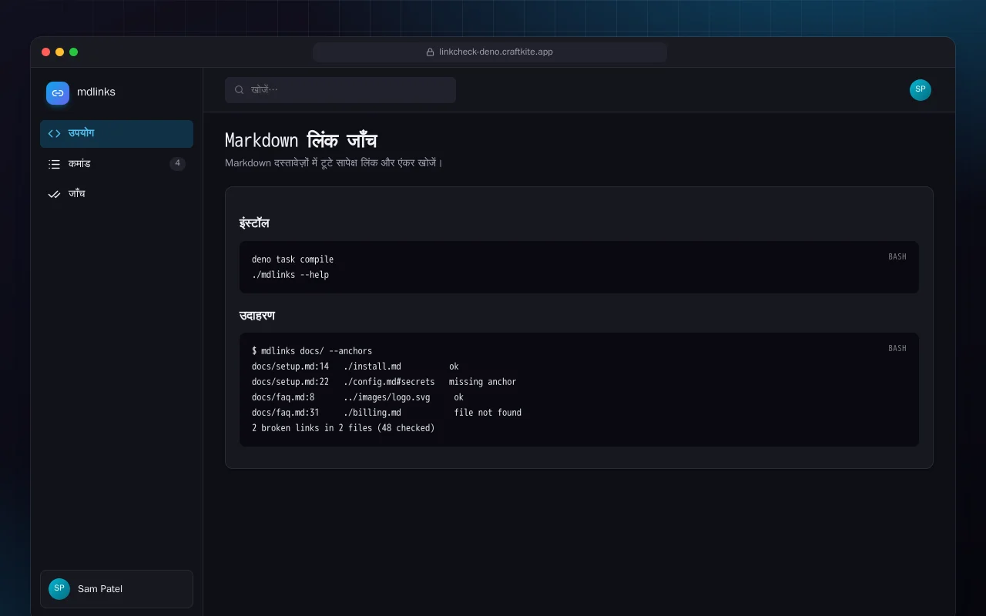Focus the खोजें search field
This screenshot has width=986, height=616.
(340, 90)
